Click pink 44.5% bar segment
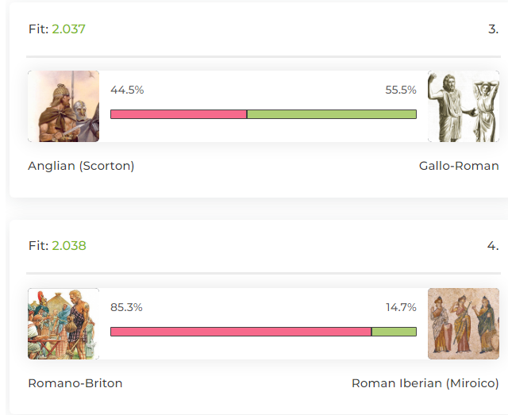 click(179, 114)
